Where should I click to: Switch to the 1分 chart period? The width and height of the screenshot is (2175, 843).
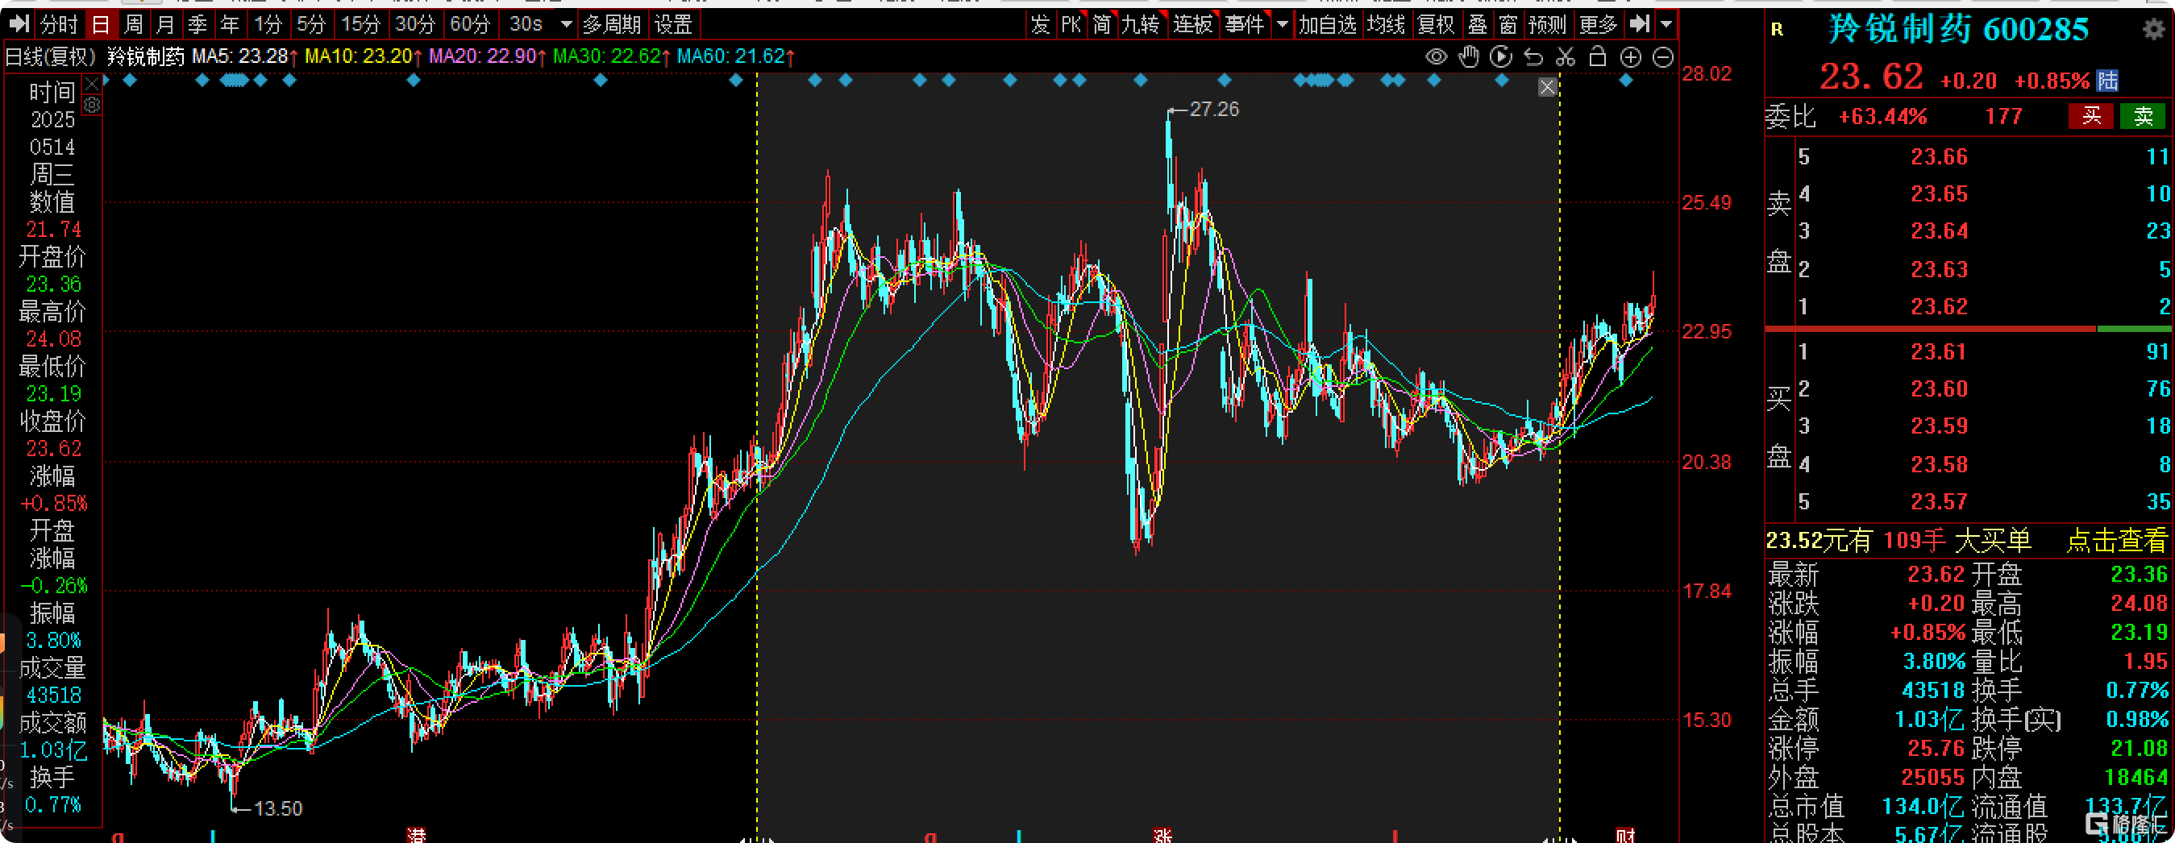[x=268, y=24]
